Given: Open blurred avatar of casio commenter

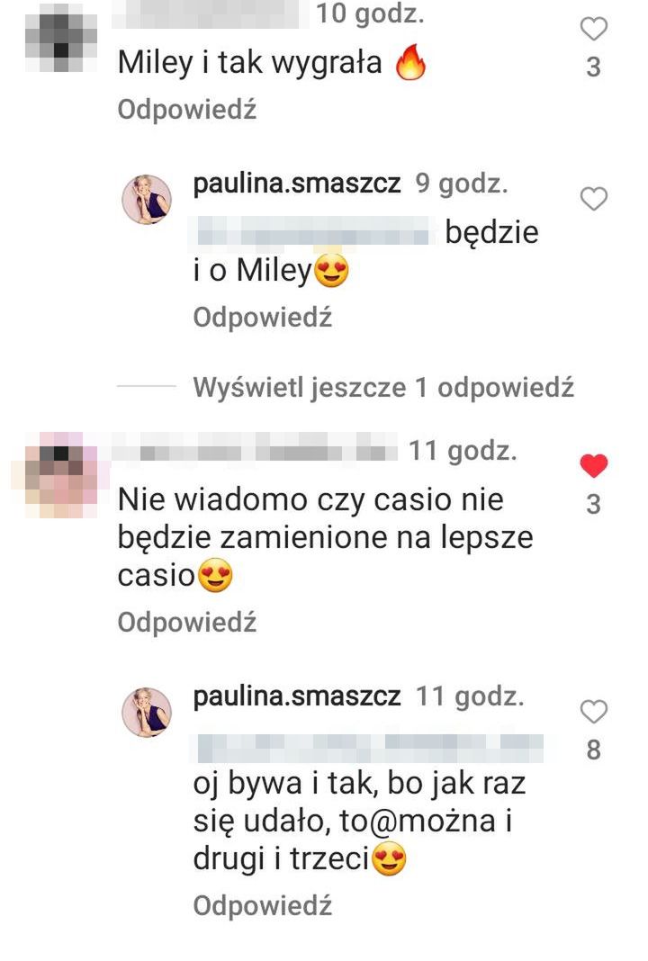Looking at the screenshot, I should (60, 475).
